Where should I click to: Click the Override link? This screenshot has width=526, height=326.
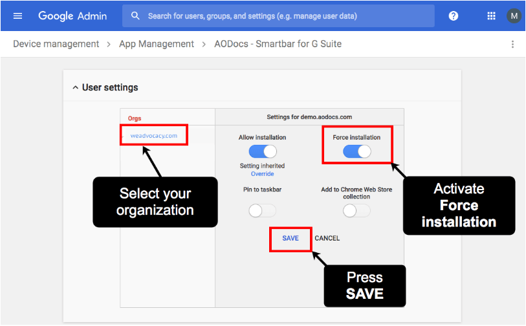click(x=262, y=174)
